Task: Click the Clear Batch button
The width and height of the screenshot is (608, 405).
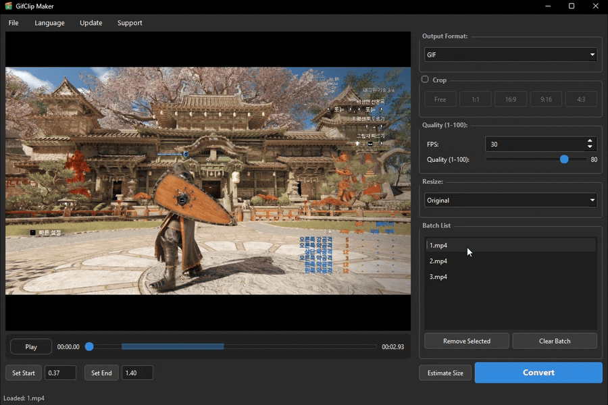Action: coord(555,341)
